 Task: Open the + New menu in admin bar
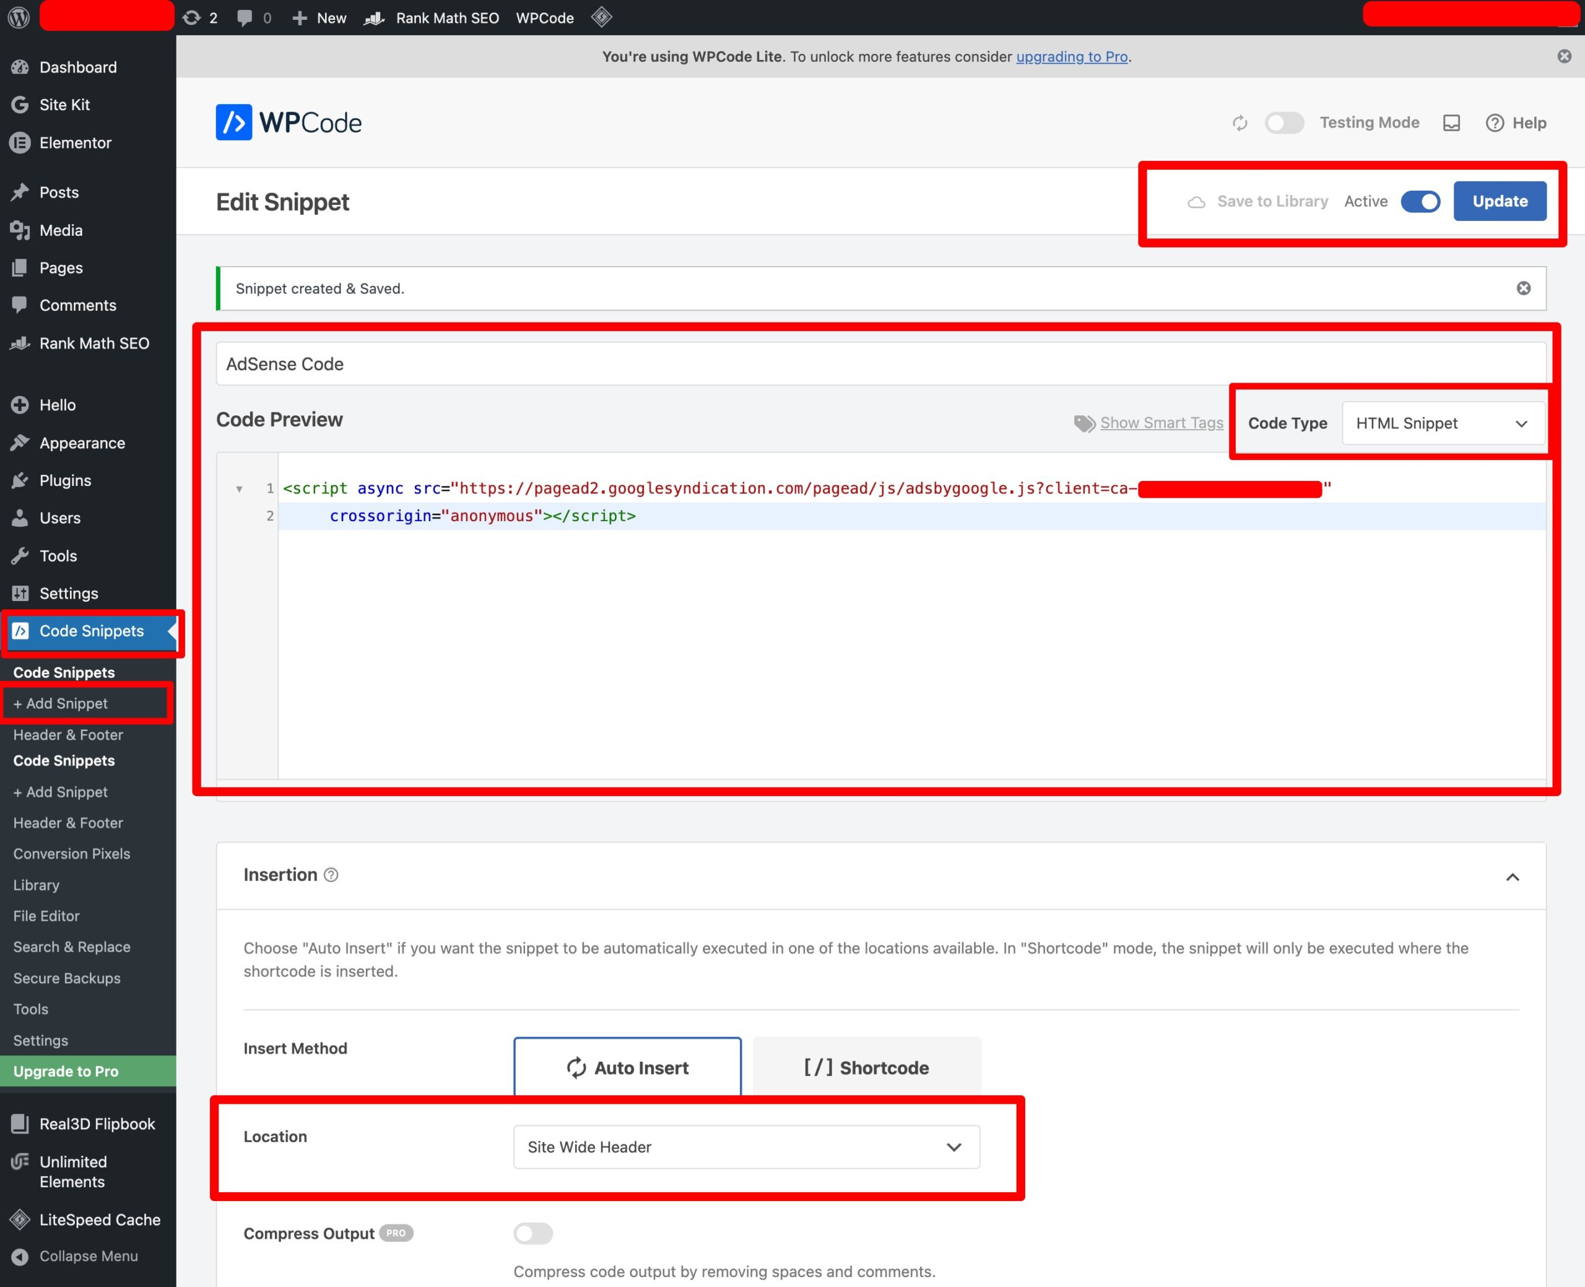pyautogui.click(x=318, y=17)
